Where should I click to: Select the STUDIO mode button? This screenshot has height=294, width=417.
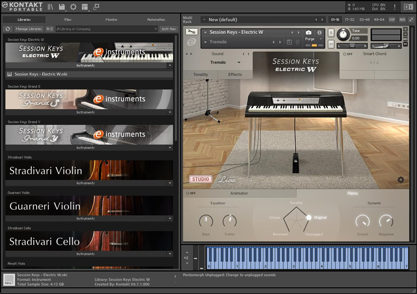click(200, 179)
